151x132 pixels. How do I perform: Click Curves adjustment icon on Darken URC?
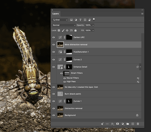click(x=60, y=37)
